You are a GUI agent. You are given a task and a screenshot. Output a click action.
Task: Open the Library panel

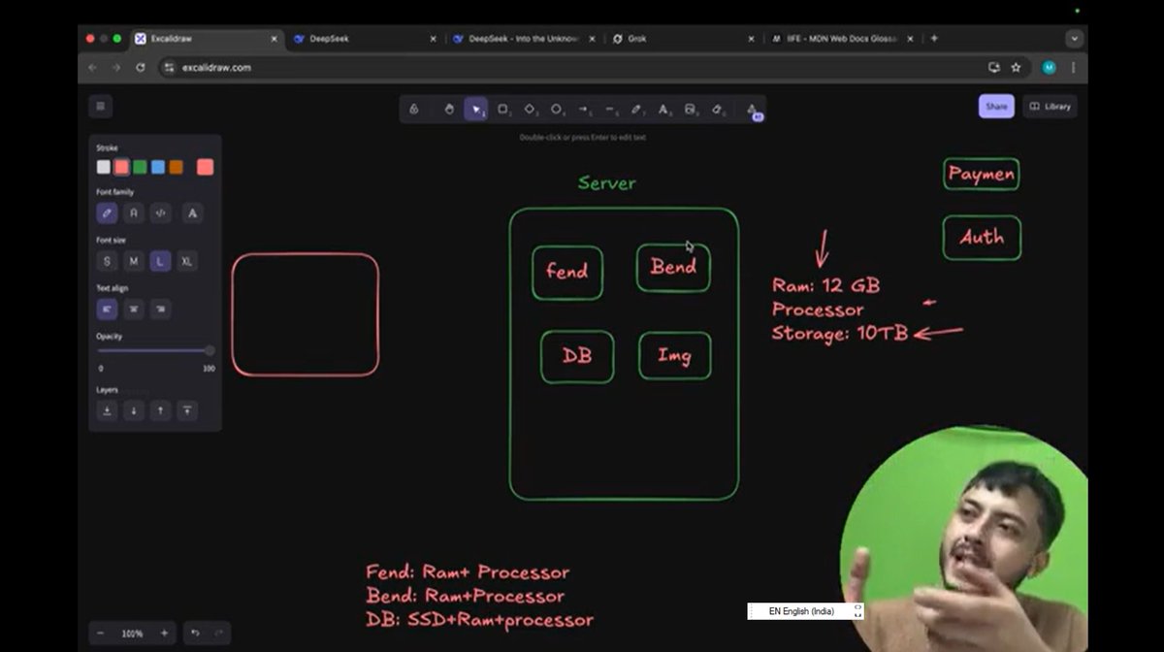pyautogui.click(x=1050, y=107)
